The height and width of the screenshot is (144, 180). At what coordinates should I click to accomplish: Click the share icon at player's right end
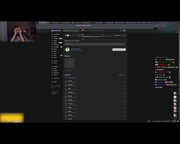tap(125, 35)
